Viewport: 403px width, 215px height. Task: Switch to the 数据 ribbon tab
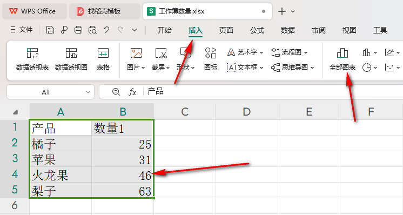(x=287, y=30)
